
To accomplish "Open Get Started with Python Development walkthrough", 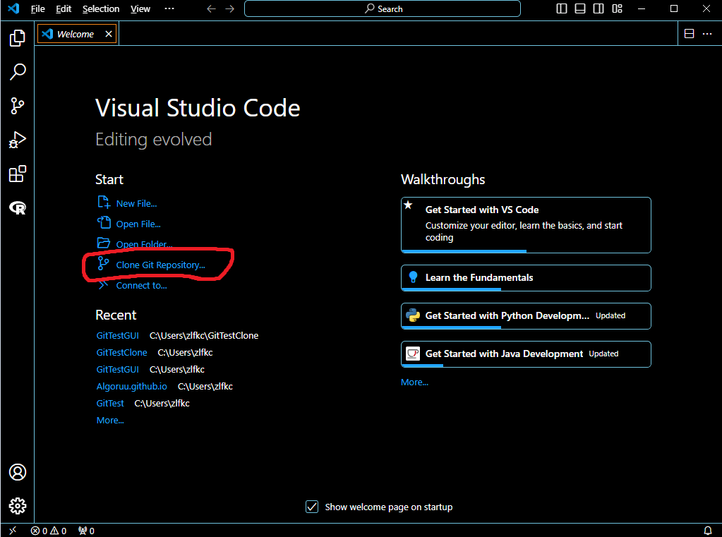I will click(x=526, y=316).
